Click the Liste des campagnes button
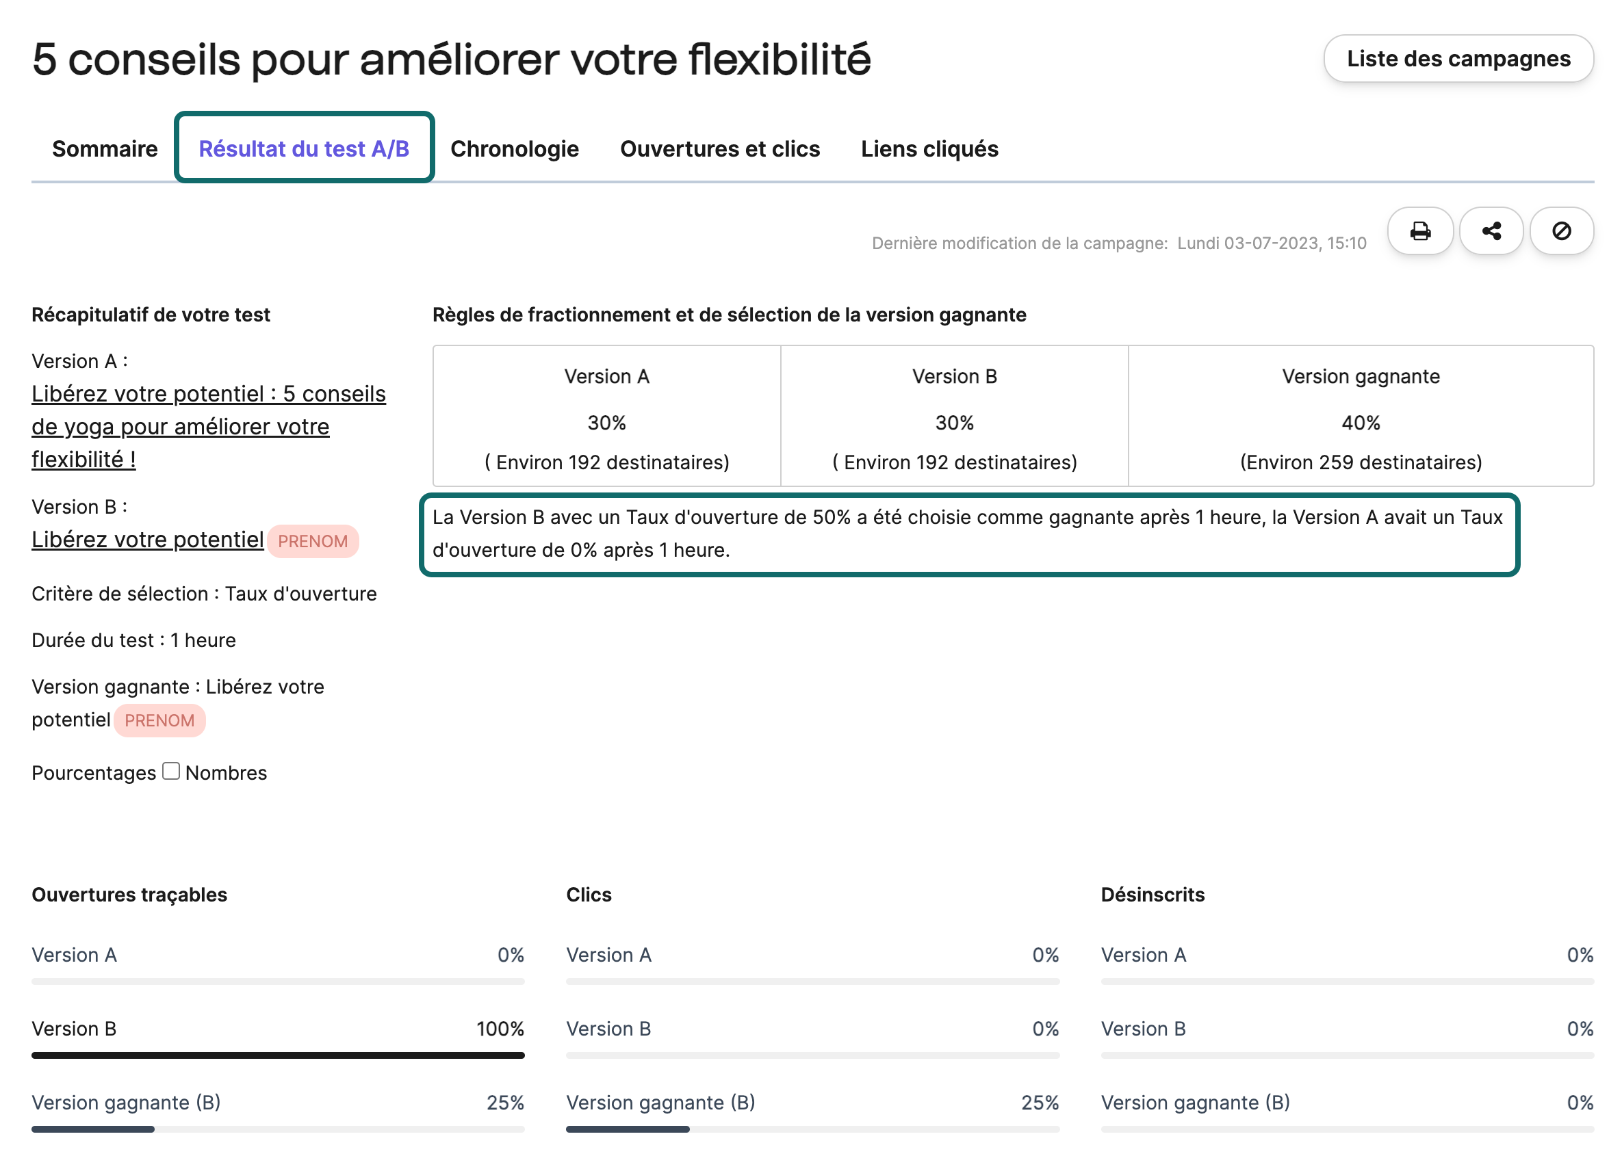This screenshot has width=1622, height=1171. coord(1458,59)
